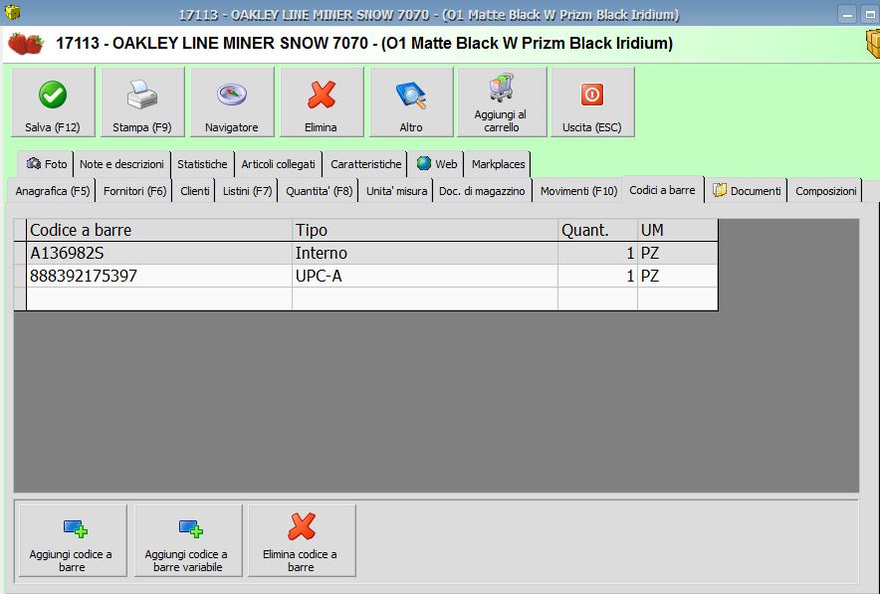Open the Web tab with globe icon
This screenshot has width=880, height=594.
click(437, 164)
